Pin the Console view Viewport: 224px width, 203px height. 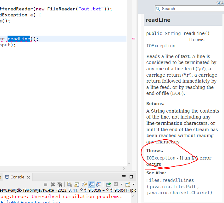point(109,184)
